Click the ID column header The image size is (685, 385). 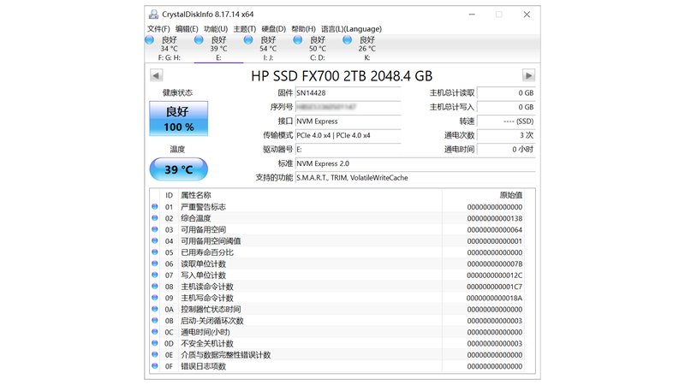click(169, 195)
